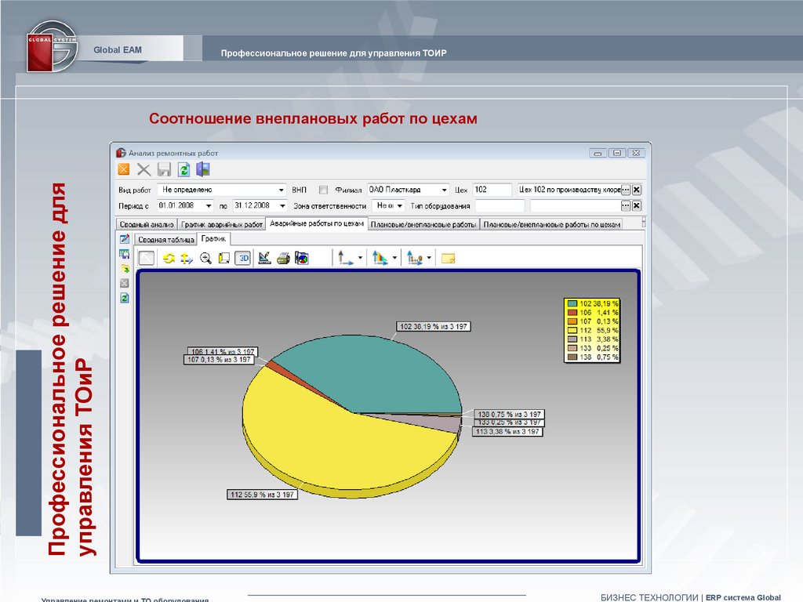Image resolution: width=803 pixels, height=602 pixels.
Task: Click the table grid icon in left sidebar
Action: (125, 254)
